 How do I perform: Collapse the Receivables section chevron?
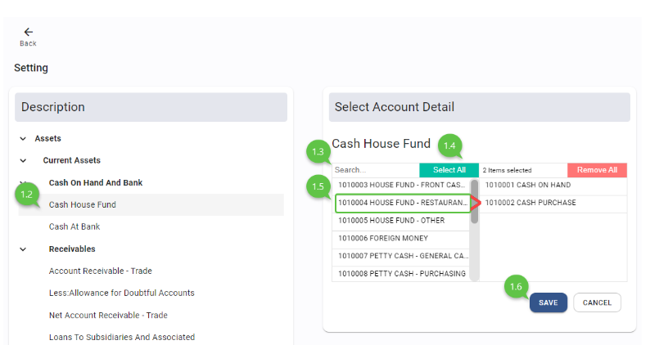(x=23, y=249)
